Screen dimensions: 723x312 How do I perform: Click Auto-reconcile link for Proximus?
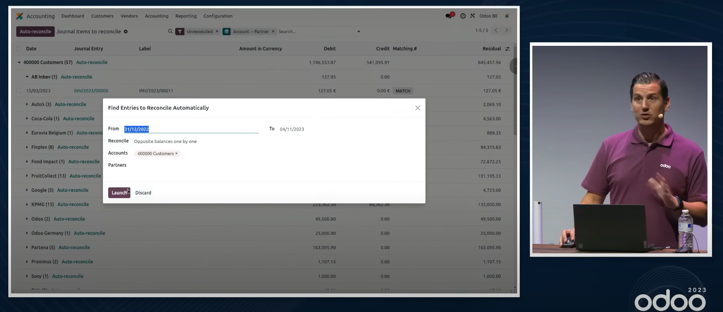(x=77, y=262)
